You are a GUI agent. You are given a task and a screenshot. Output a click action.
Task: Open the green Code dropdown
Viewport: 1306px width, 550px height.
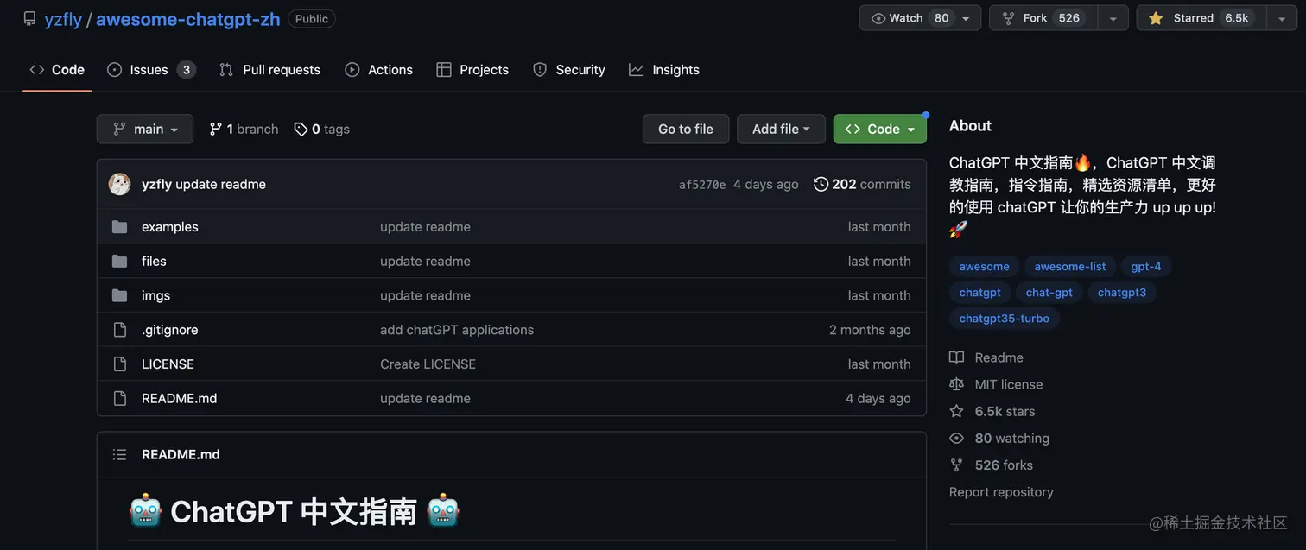click(880, 129)
